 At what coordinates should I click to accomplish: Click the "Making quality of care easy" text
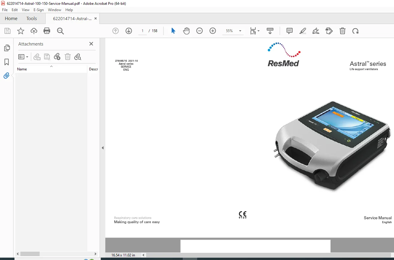coord(137,222)
